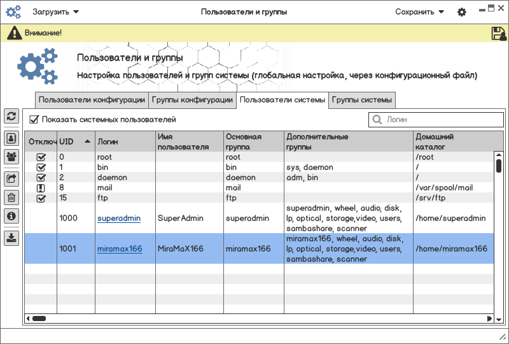Image resolution: width=509 pixels, height=344 pixels.
Task: Switch to 'Группы системы' tab
Action: (x=361, y=100)
